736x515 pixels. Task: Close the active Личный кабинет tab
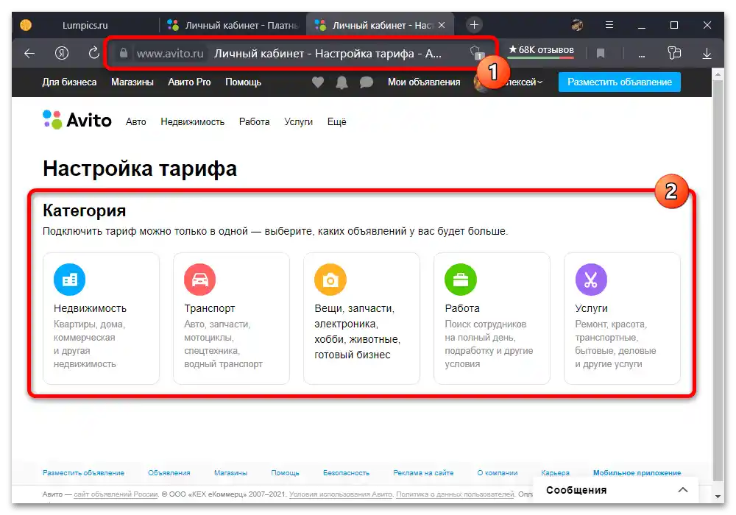pyautogui.click(x=442, y=25)
